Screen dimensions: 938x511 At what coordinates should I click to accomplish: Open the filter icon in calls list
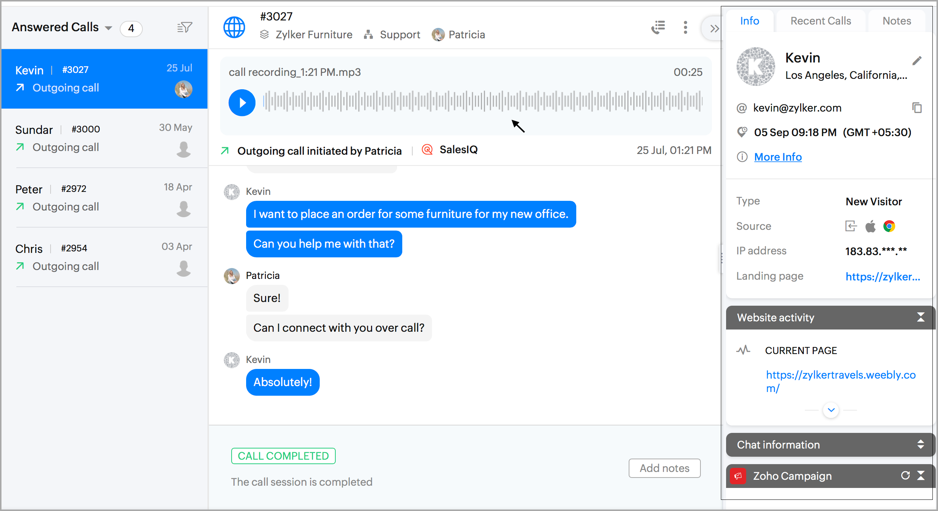(x=184, y=28)
